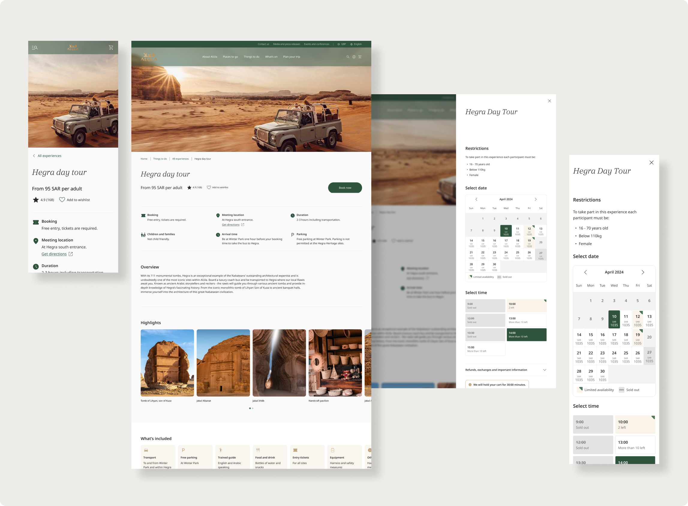Open the Places to go menu
Image resolution: width=688 pixels, height=506 pixels.
click(x=230, y=57)
